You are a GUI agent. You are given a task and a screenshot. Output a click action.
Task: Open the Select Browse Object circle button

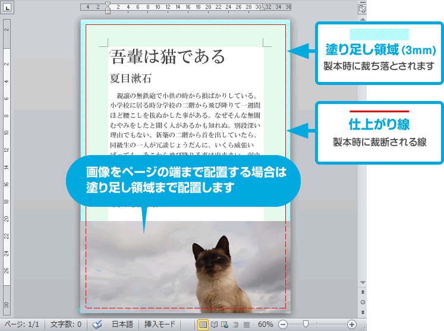pyautogui.click(x=363, y=302)
